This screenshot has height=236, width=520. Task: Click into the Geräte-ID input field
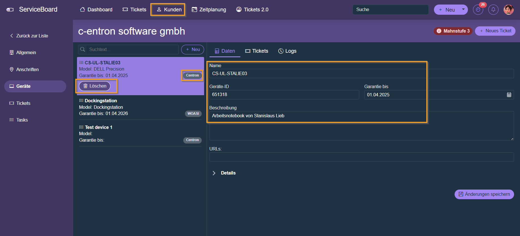[284, 95]
